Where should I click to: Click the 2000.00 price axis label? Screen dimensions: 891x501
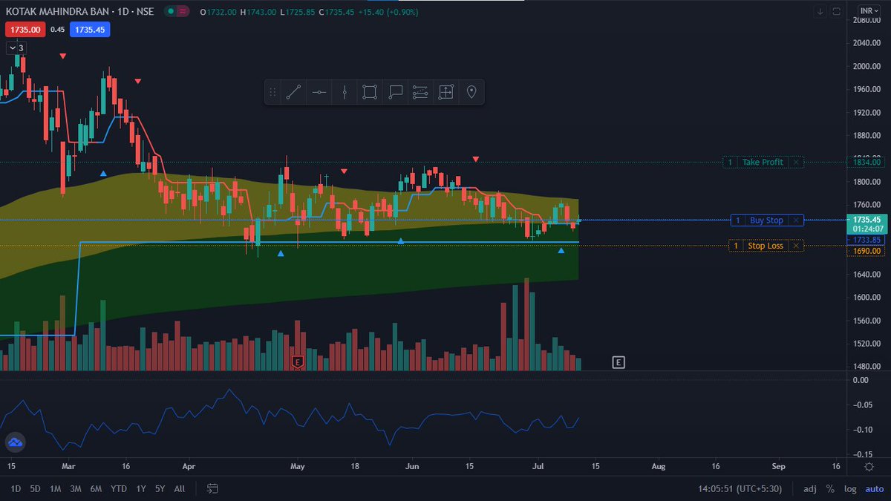tap(866, 66)
